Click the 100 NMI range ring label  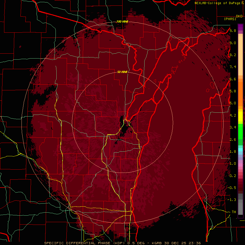tap(122, 22)
